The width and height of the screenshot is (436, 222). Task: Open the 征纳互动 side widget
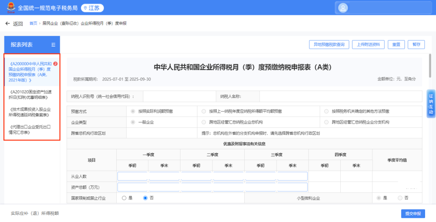coord(431,104)
